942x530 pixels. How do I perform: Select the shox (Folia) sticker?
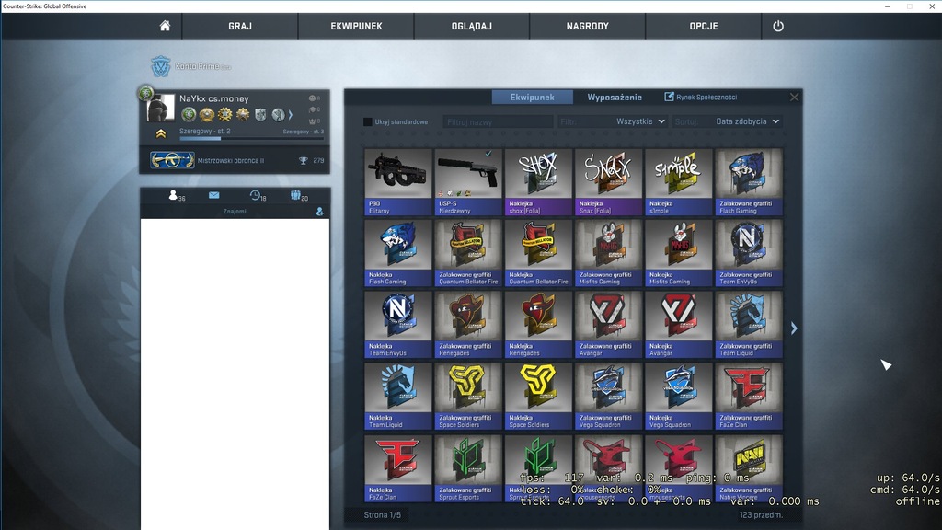coord(538,182)
